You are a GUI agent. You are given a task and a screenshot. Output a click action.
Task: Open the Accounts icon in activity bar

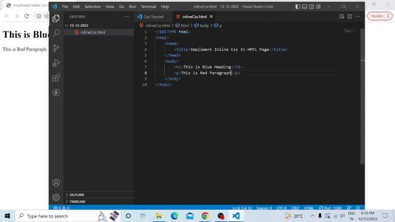56,183
